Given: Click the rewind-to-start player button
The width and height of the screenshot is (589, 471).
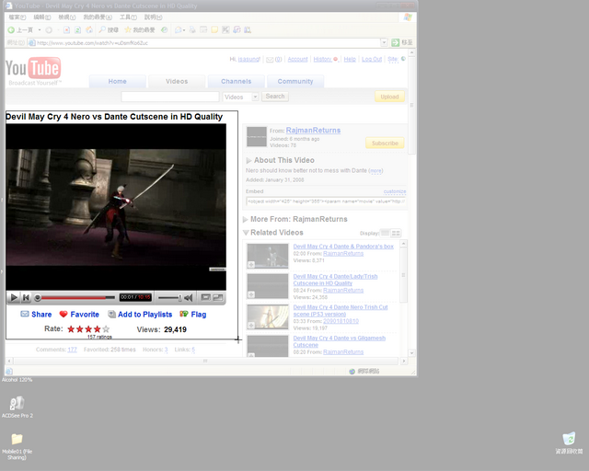Looking at the screenshot, I should point(26,298).
